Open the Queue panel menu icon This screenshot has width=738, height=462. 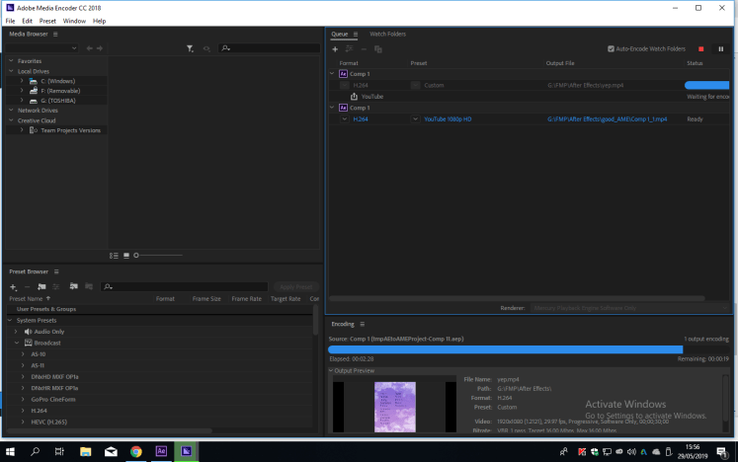pyautogui.click(x=356, y=35)
